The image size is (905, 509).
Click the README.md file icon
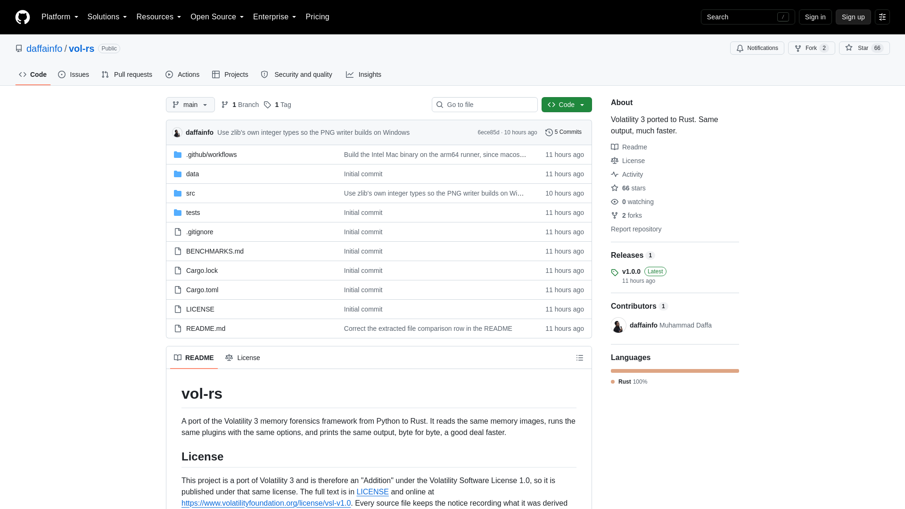[x=178, y=328]
